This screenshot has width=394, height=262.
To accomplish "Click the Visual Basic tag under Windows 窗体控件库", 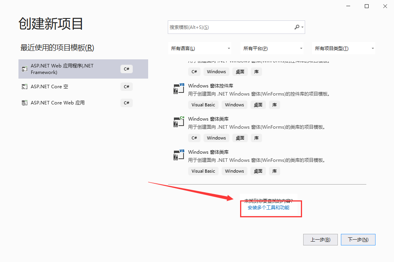I will click(203, 105).
